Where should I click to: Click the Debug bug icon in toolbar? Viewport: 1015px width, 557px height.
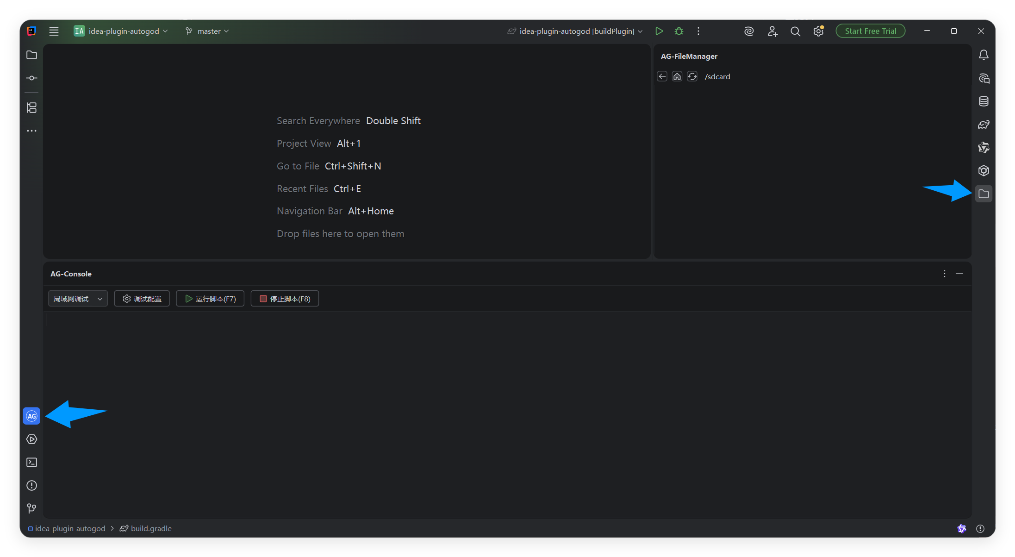click(679, 31)
